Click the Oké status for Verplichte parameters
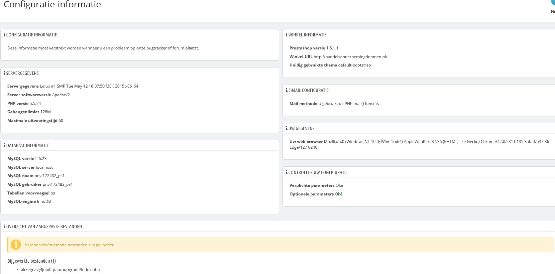 (x=339, y=185)
